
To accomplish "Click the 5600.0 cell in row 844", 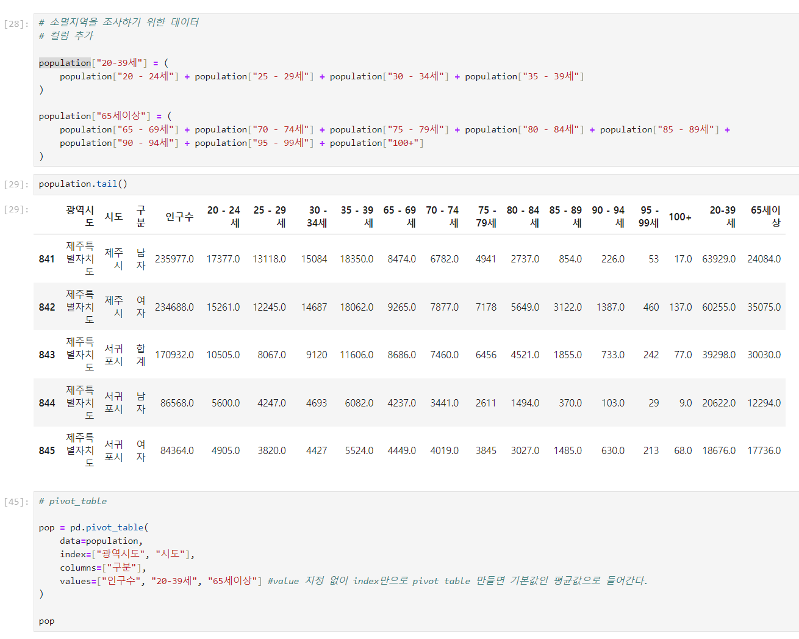I will tap(226, 403).
